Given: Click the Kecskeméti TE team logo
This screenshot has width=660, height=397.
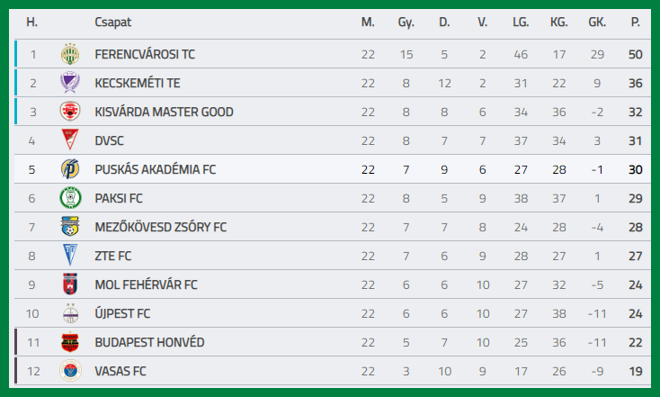Looking at the screenshot, I should coord(70,84).
